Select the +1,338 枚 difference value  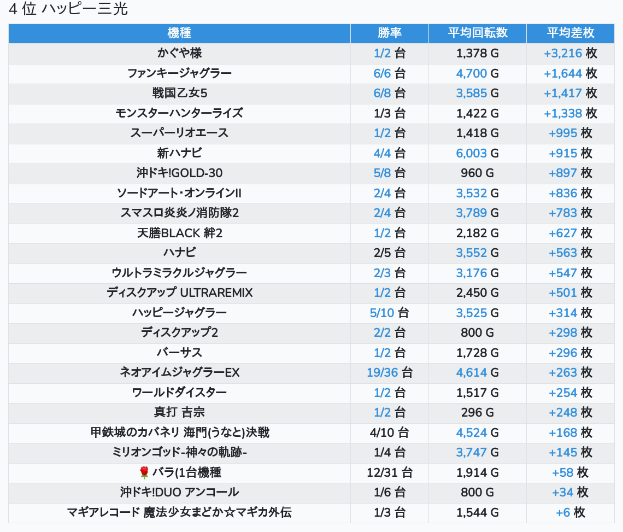click(x=571, y=114)
